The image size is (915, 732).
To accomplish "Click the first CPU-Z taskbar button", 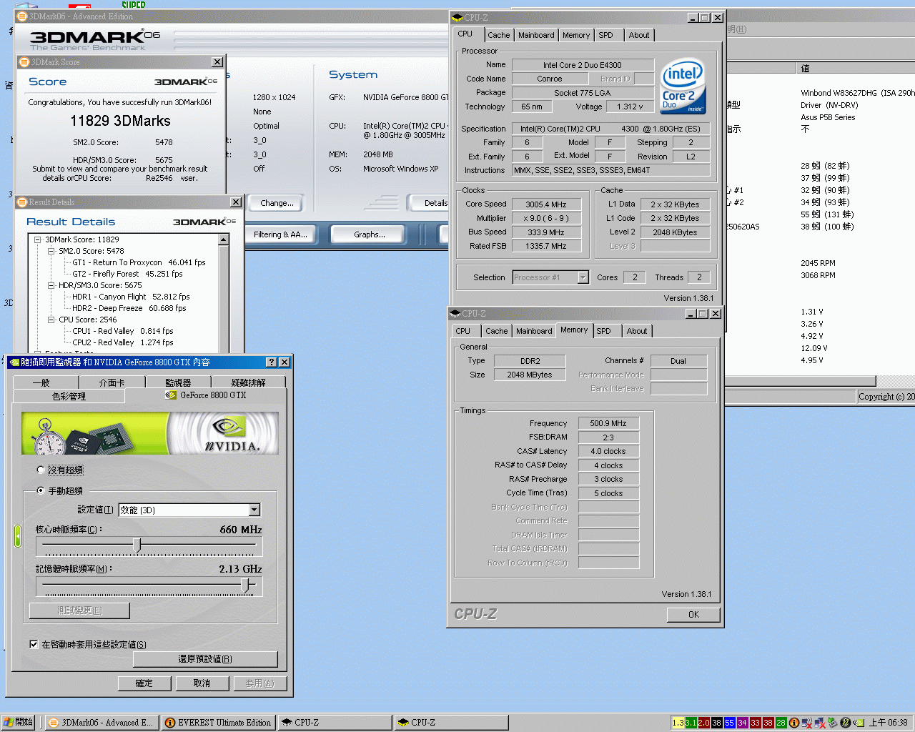I will point(335,723).
